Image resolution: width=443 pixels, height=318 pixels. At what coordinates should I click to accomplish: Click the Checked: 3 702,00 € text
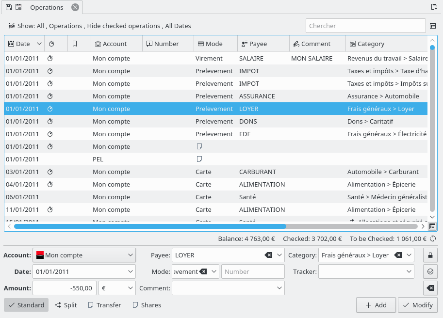312,238
